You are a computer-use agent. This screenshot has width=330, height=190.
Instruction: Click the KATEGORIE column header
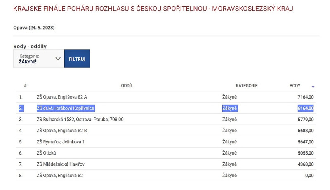click(247, 86)
